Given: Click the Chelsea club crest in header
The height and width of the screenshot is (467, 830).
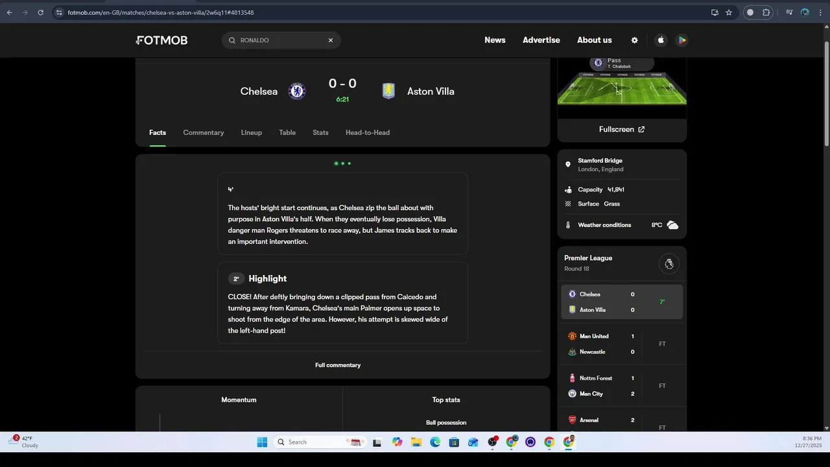Looking at the screenshot, I should click(x=297, y=91).
